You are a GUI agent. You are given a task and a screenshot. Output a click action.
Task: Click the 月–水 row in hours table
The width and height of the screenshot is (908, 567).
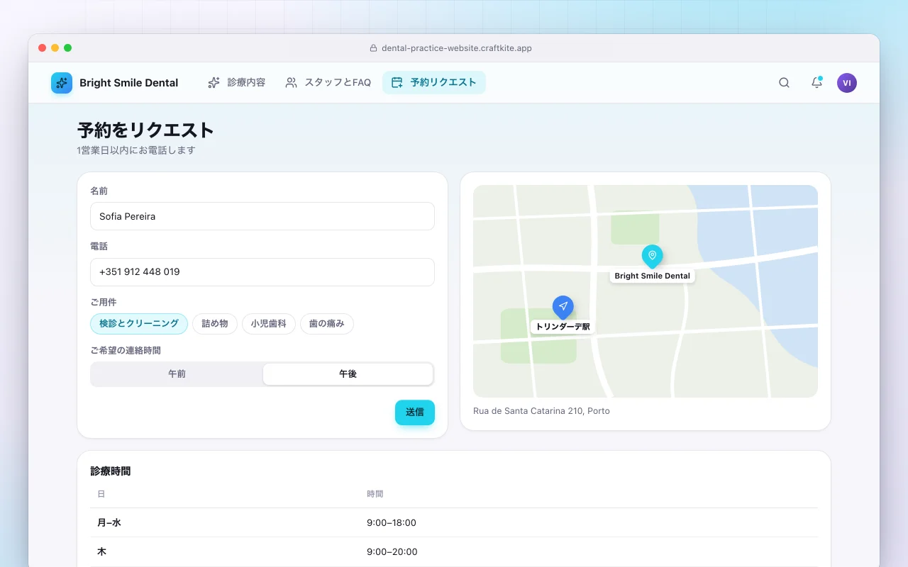454,523
